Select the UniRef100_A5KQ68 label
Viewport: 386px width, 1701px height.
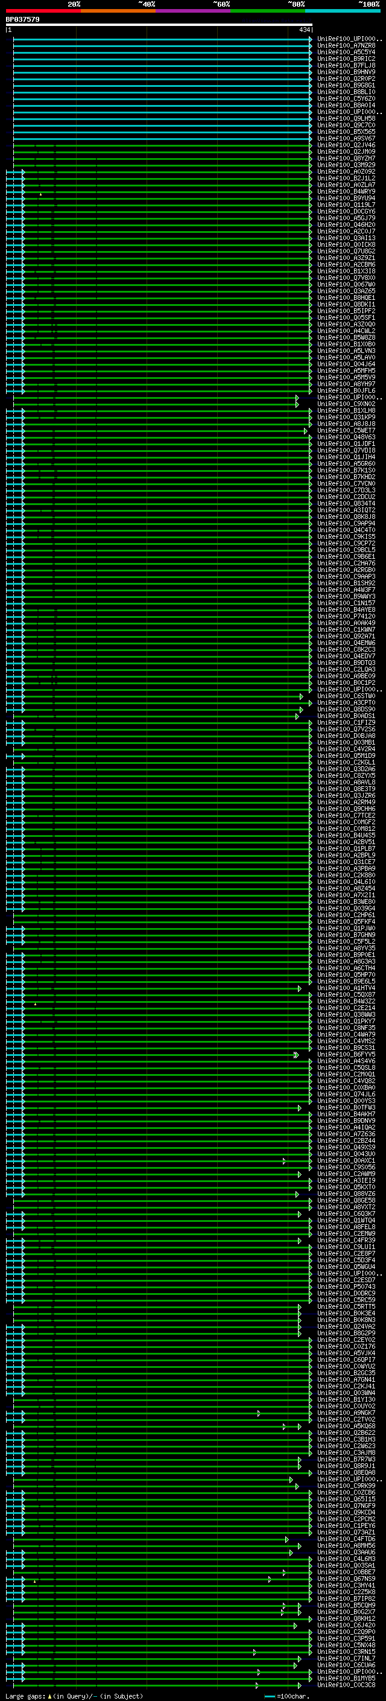pyautogui.click(x=346, y=1426)
